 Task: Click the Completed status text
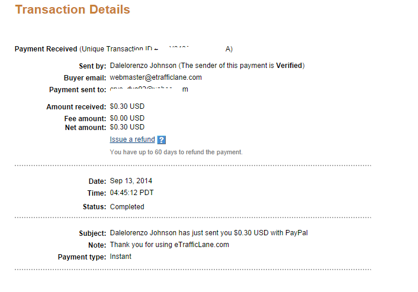pyautogui.click(x=127, y=207)
